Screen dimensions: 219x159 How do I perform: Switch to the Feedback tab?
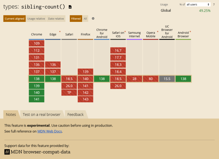pos(75,115)
